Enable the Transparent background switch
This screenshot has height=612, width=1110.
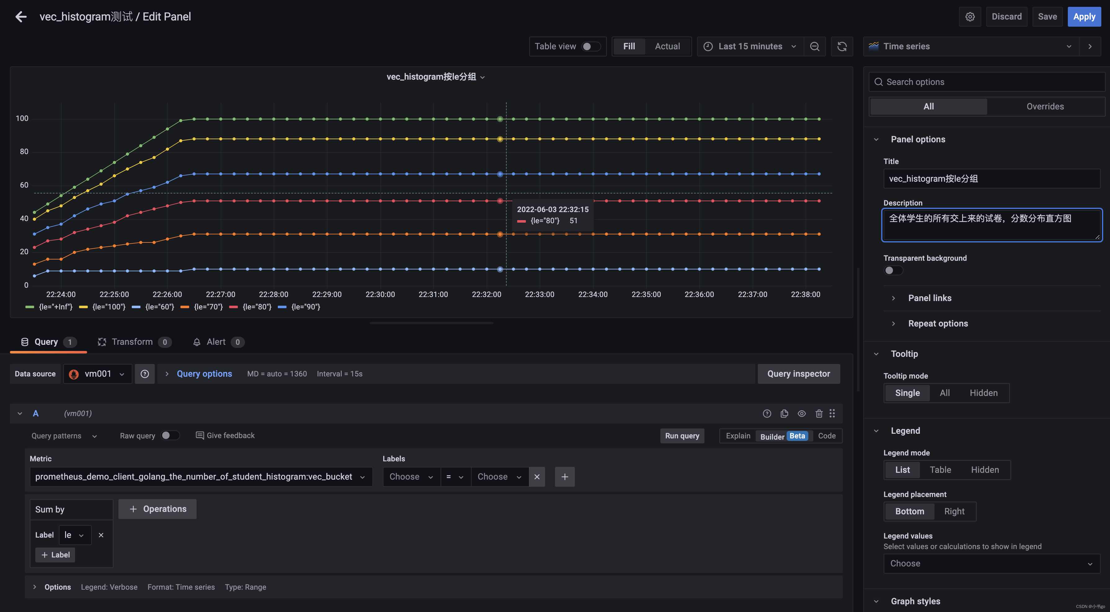pos(893,270)
